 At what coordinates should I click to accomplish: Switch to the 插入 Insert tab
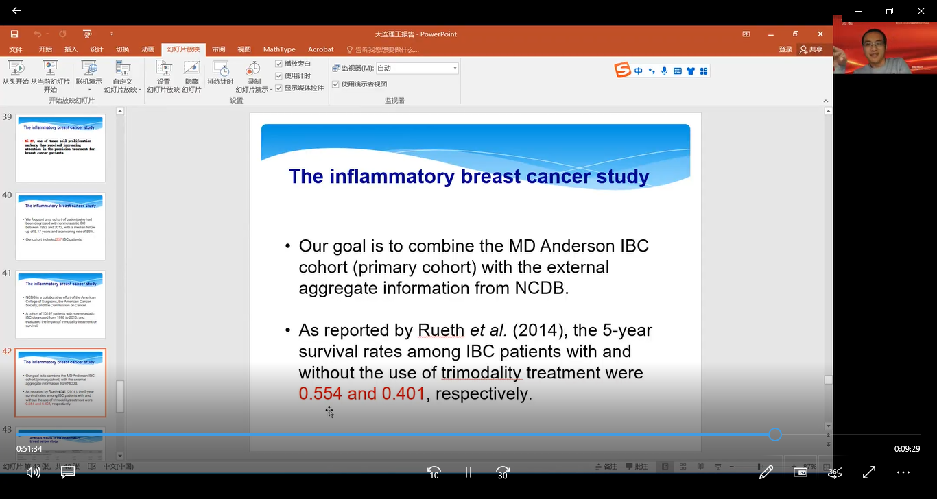click(x=71, y=49)
